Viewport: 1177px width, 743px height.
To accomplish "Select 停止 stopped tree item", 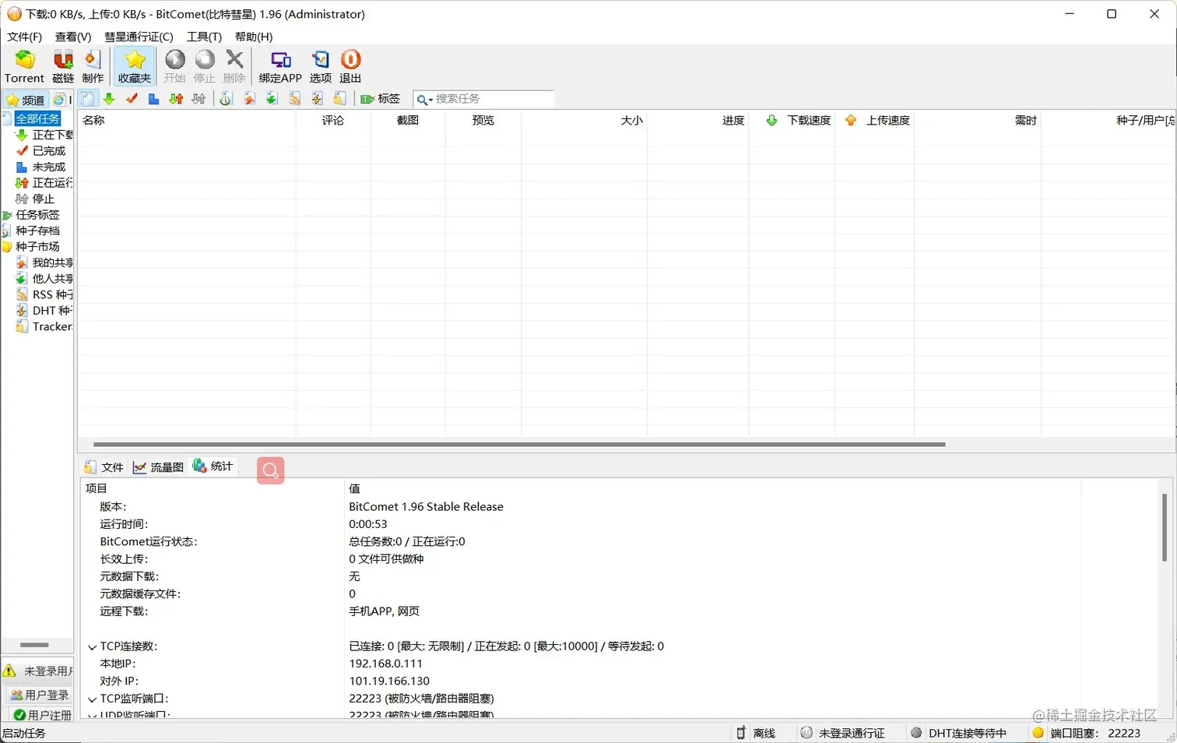I will [44, 199].
